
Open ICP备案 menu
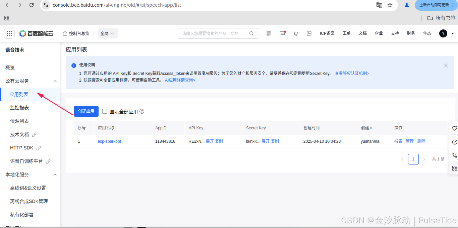click(x=327, y=33)
